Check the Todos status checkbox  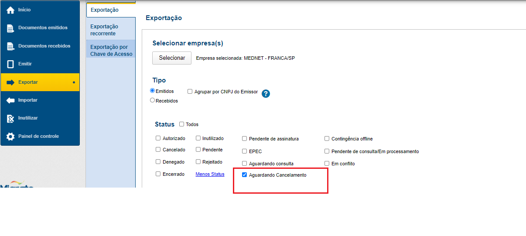[x=181, y=124]
